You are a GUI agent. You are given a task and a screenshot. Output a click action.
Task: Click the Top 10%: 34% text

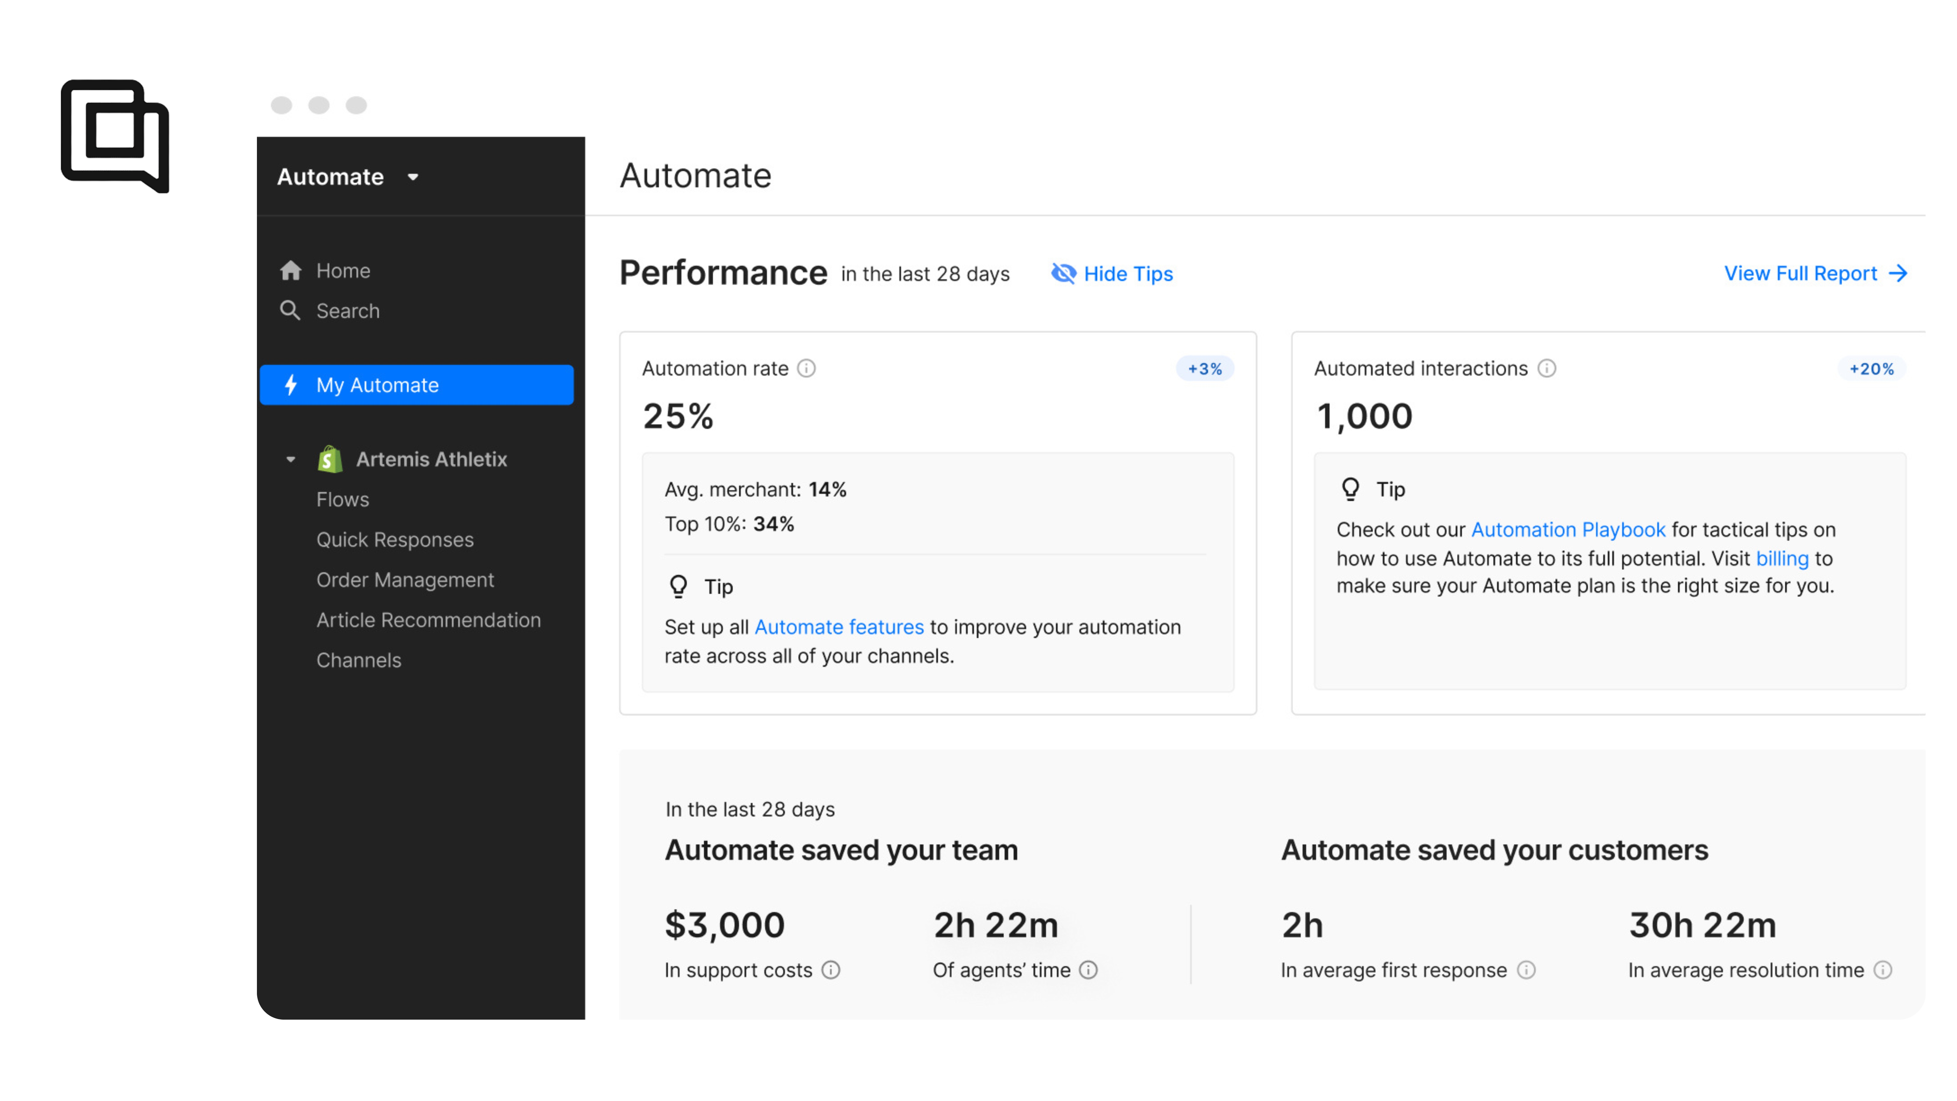tap(729, 524)
